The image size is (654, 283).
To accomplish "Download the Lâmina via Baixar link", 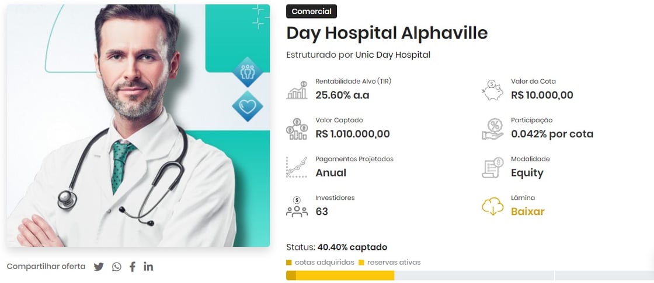I will (527, 211).
